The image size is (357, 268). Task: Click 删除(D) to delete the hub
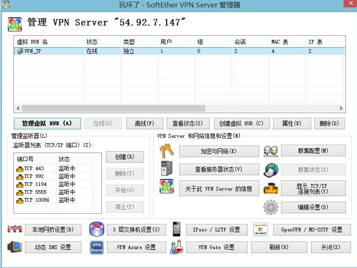330,123
